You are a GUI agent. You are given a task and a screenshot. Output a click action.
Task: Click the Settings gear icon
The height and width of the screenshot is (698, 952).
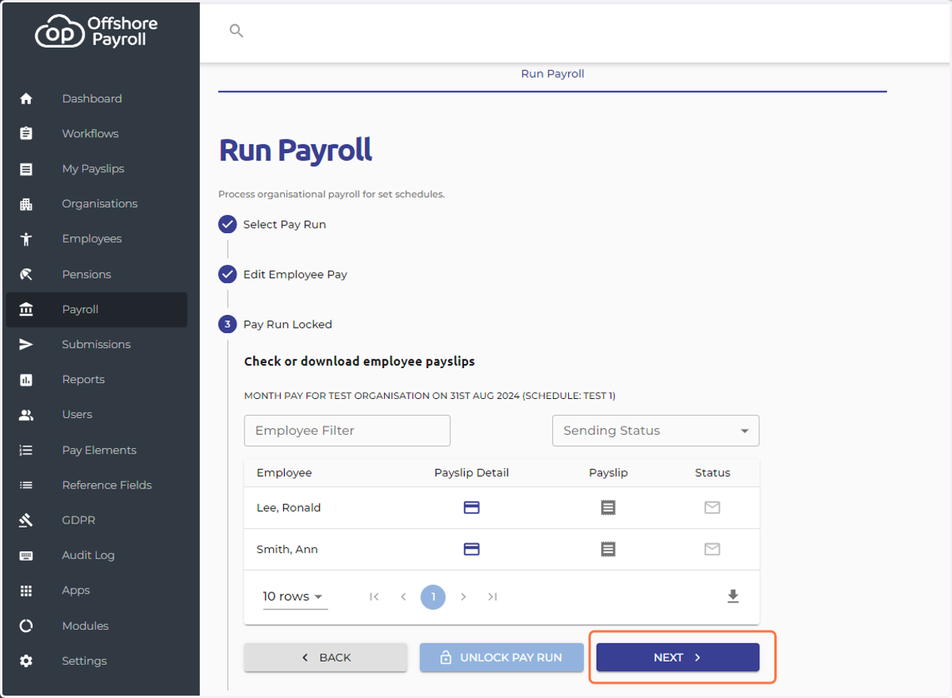click(x=26, y=661)
